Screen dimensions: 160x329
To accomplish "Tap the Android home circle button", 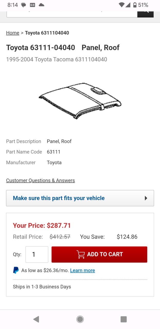I will tap(80, 319).
